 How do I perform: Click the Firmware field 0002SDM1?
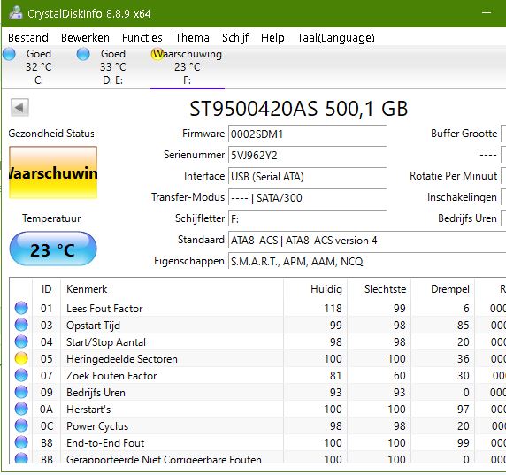point(307,134)
